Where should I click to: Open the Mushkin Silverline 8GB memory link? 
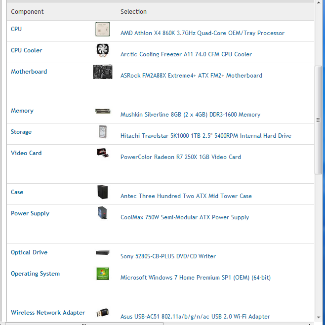pos(190,115)
